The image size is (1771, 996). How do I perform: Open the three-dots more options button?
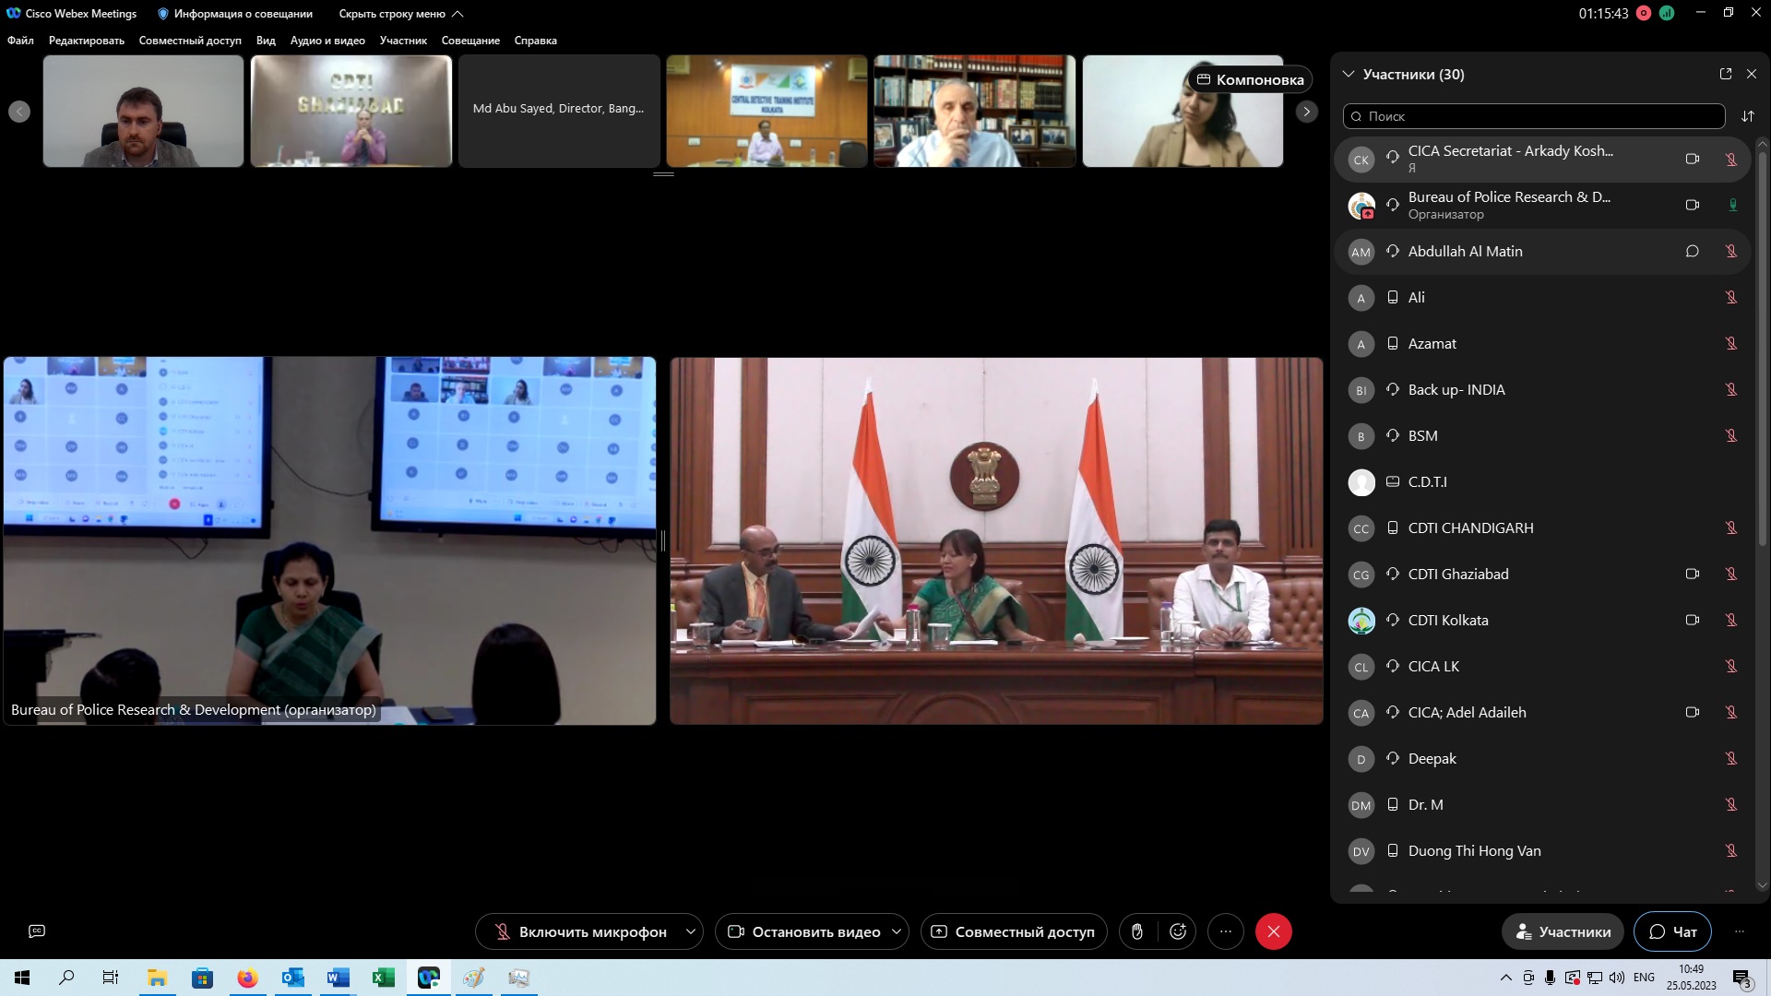click(x=1225, y=931)
